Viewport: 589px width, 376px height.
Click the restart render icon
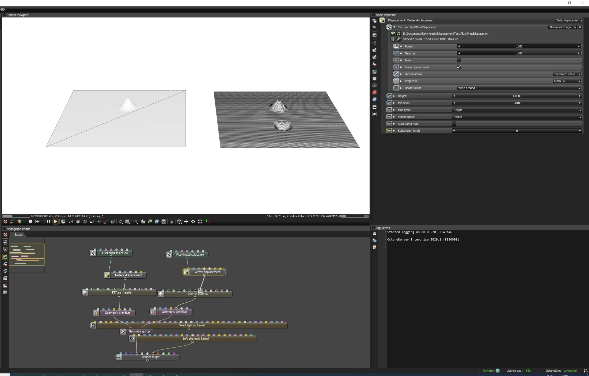coord(37,222)
